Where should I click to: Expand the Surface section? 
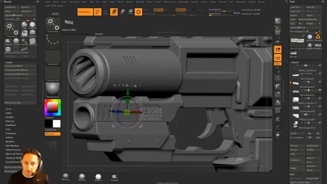[9, 137]
